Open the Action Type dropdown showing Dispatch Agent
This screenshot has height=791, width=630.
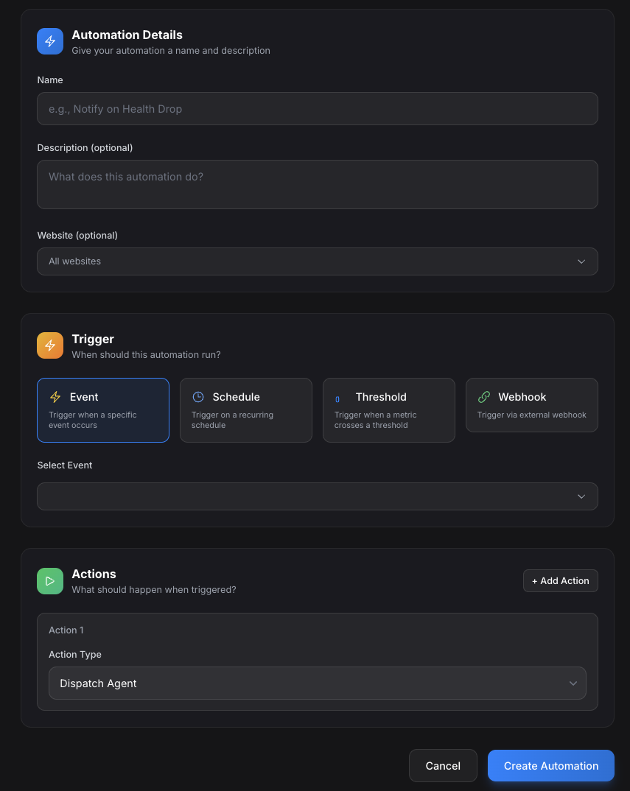click(x=317, y=683)
